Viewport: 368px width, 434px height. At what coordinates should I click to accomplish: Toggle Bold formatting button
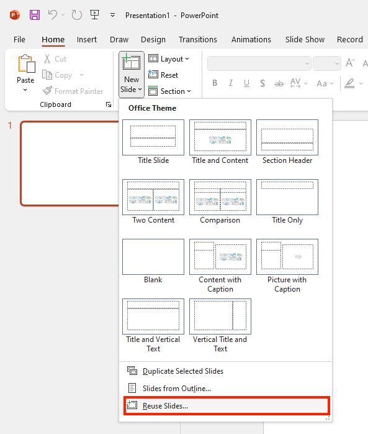[215, 83]
